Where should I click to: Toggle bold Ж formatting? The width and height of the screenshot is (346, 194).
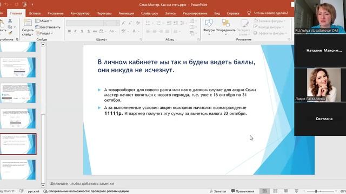click(x=69, y=31)
